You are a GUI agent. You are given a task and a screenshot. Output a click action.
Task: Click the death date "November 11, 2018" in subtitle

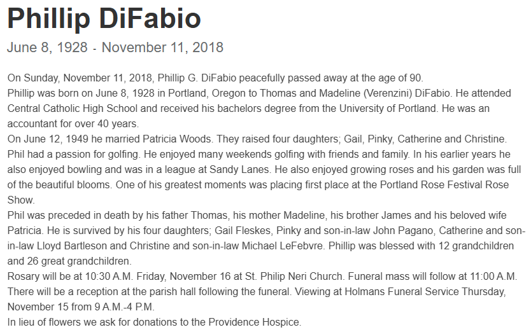pyautogui.click(x=162, y=48)
